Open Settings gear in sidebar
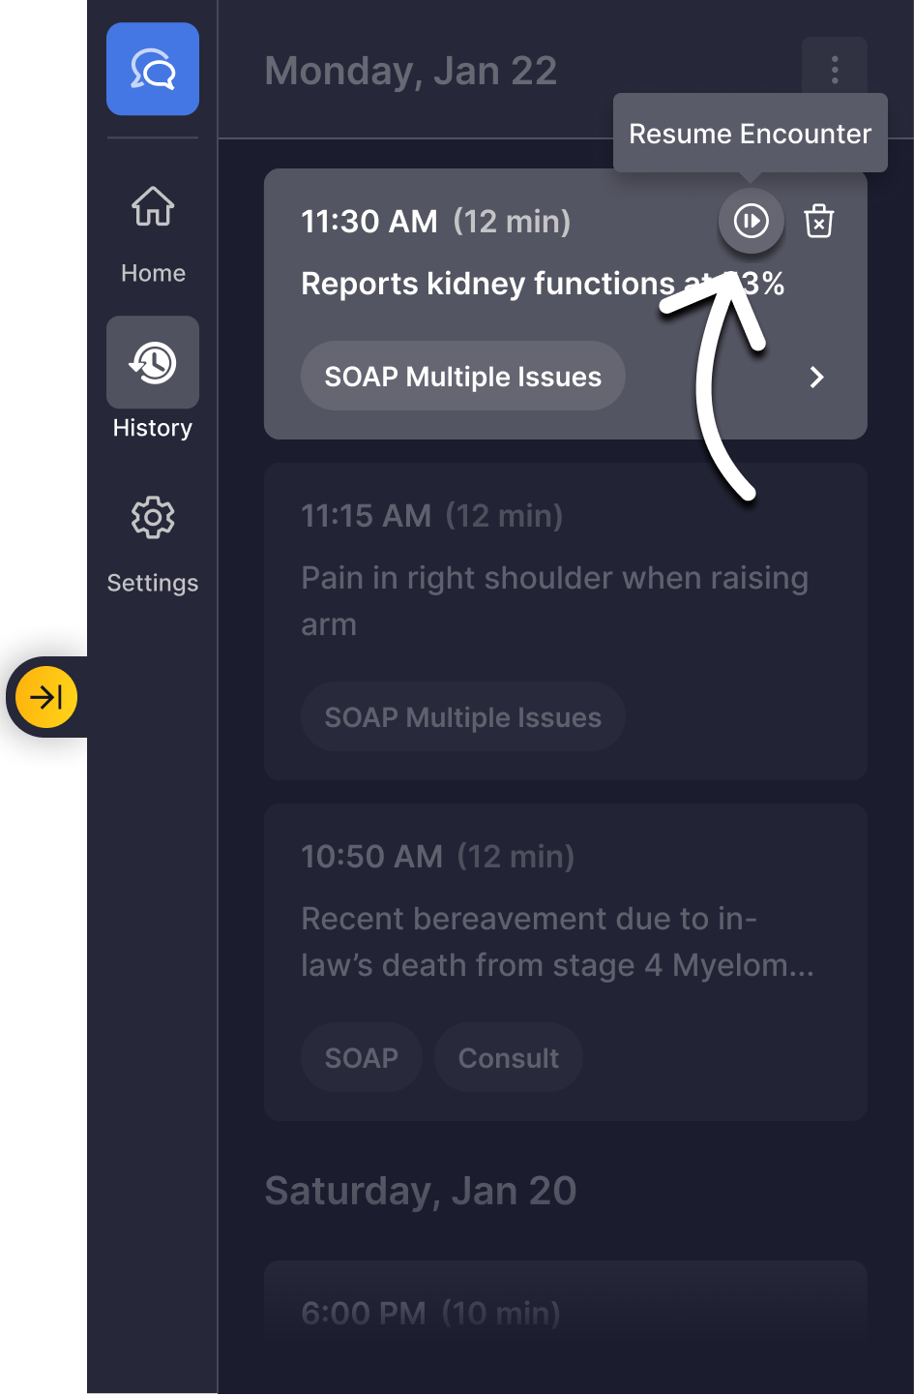 [153, 518]
